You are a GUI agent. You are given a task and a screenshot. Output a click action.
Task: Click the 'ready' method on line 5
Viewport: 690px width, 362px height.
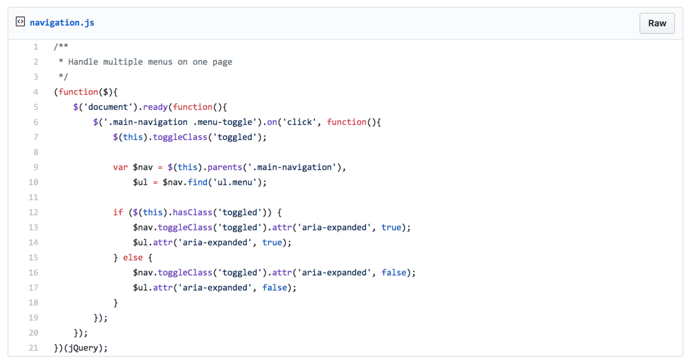coord(155,107)
